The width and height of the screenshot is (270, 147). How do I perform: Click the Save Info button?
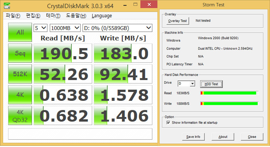coord(193,137)
